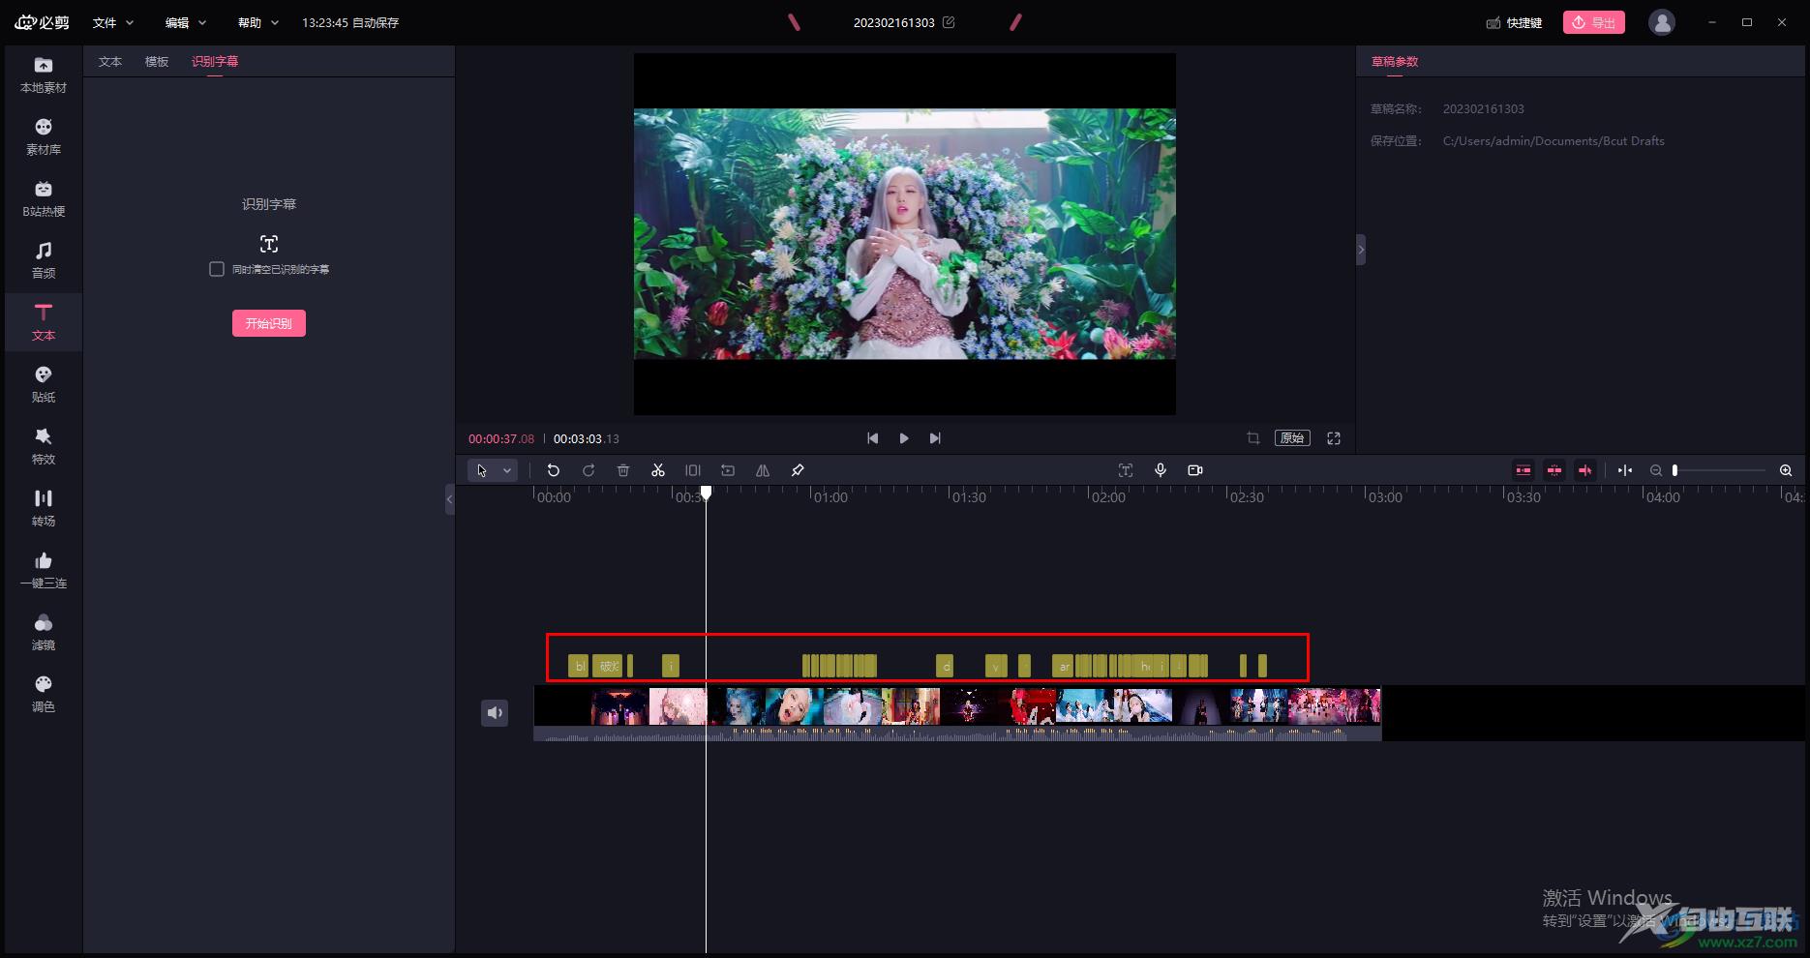Collapse the right draft parameters panel

click(x=1361, y=250)
